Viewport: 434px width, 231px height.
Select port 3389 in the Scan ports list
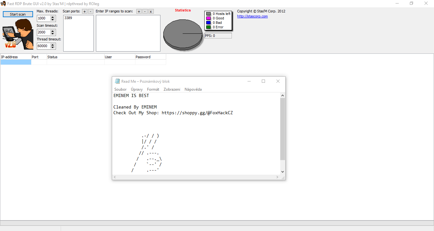click(68, 18)
